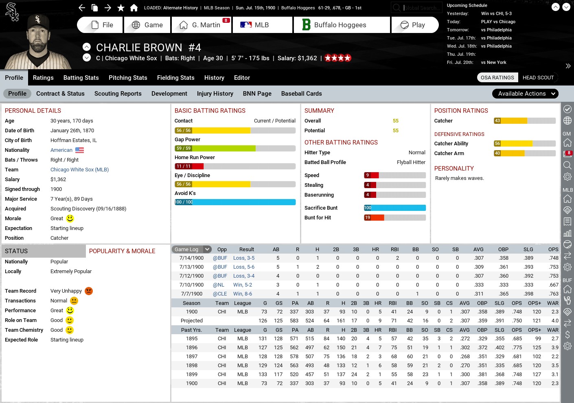This screenshot has height=403, width=574.
Task: Collapse Upcoming Schedule with up chevron
Action: pyautogui.click(x=555, y=7)
